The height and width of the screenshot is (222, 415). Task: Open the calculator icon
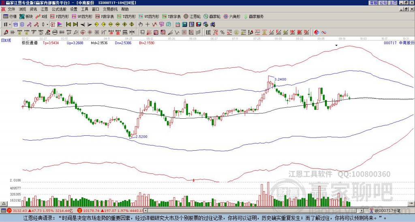(185, 25)
